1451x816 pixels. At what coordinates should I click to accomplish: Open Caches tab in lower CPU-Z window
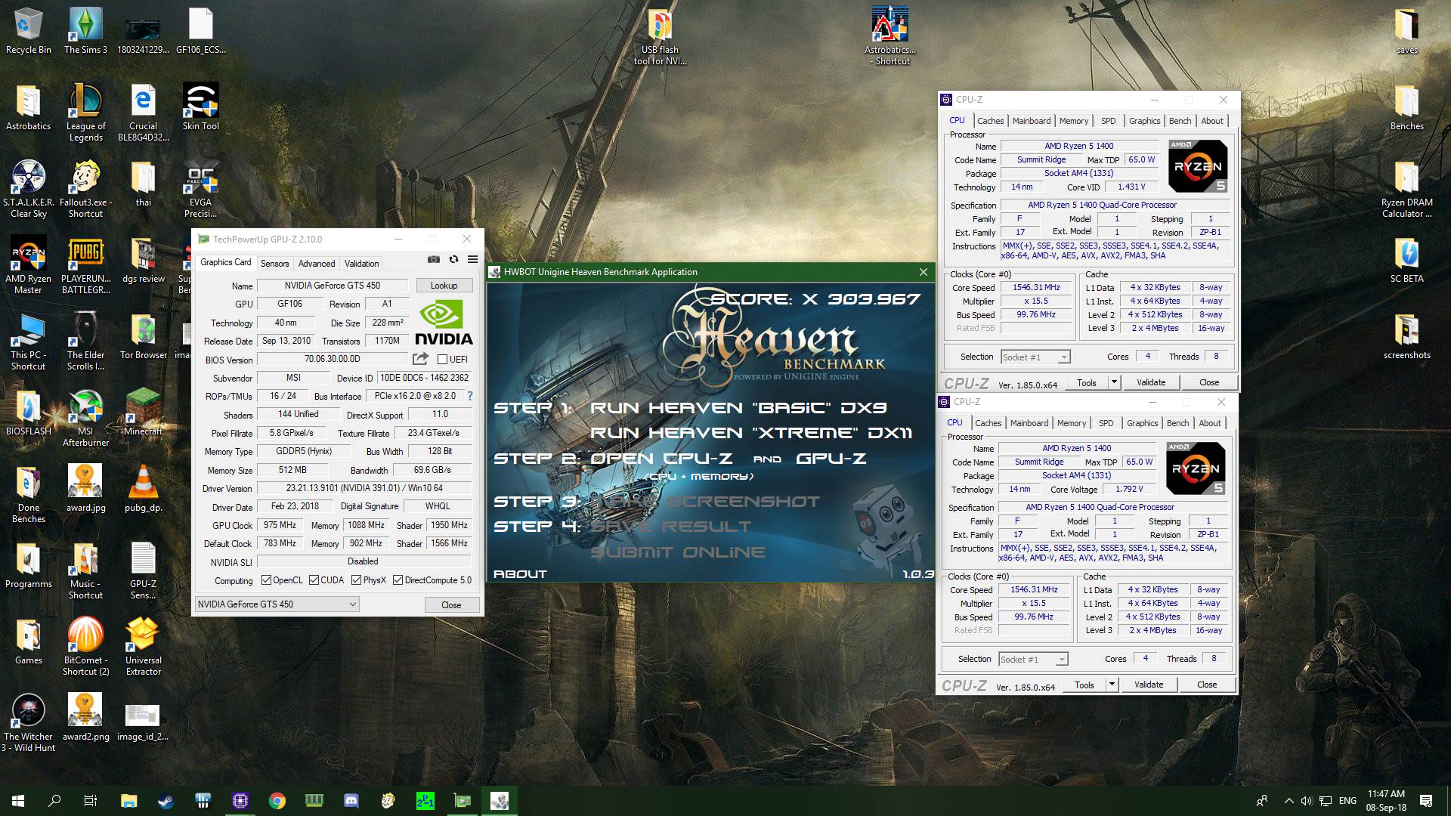pos(988,423)
